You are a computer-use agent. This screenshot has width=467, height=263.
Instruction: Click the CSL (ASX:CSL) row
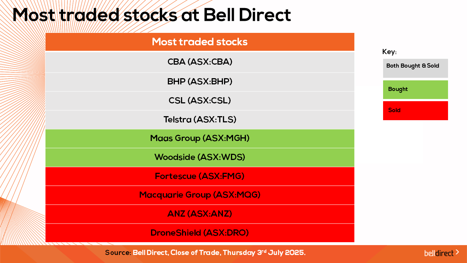pos(200,101)
